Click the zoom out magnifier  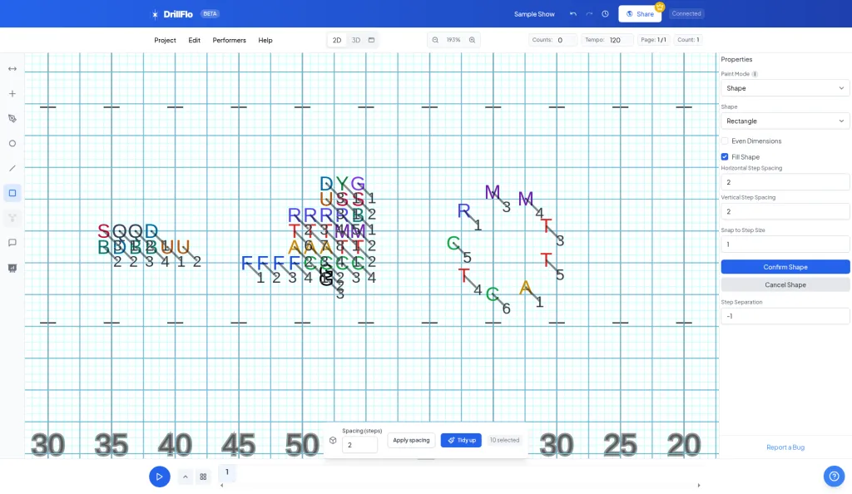click(x=435, y=40)
